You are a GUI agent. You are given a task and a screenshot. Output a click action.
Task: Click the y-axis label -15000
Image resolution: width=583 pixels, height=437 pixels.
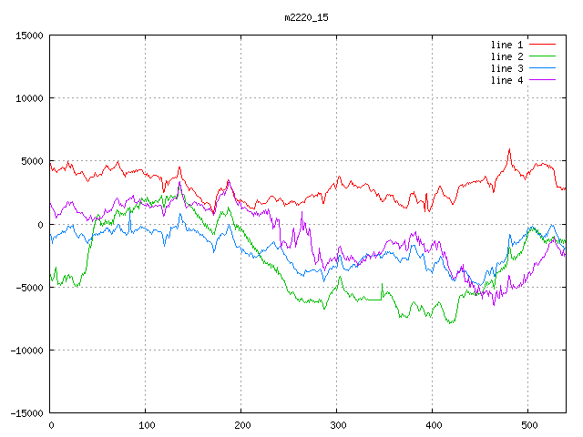[x=26, y=413]
